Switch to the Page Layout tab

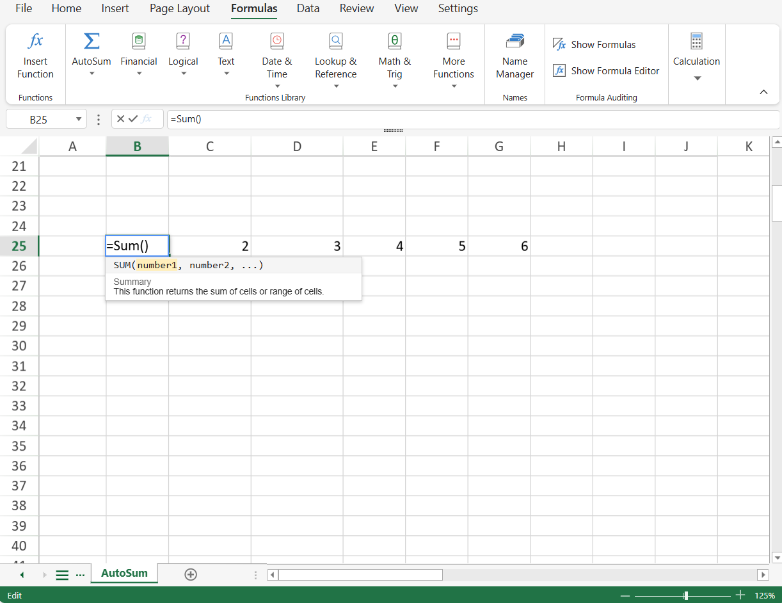coord(180,8)
